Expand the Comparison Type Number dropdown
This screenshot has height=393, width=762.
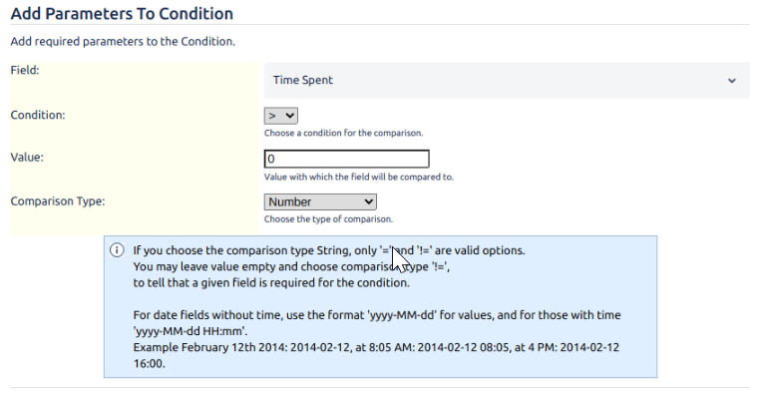point(320,201)
